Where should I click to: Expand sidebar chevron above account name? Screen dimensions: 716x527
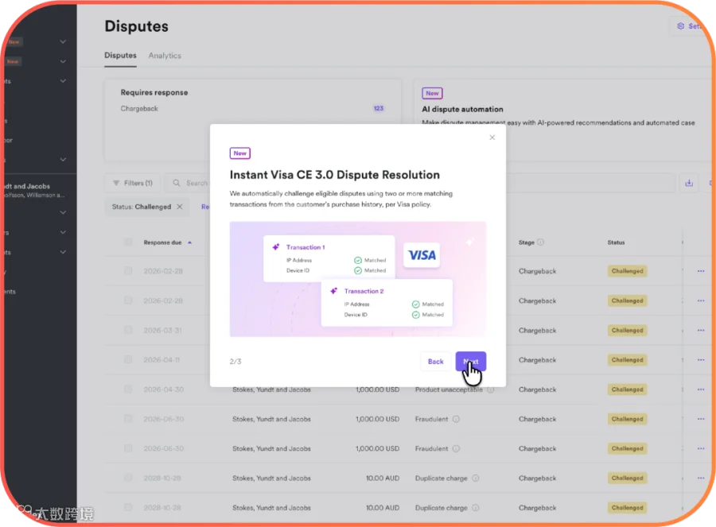coord(63,160)
